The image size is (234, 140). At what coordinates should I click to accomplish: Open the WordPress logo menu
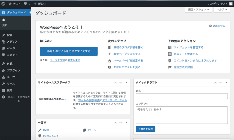pyautogui.click(x=3, y=4)
